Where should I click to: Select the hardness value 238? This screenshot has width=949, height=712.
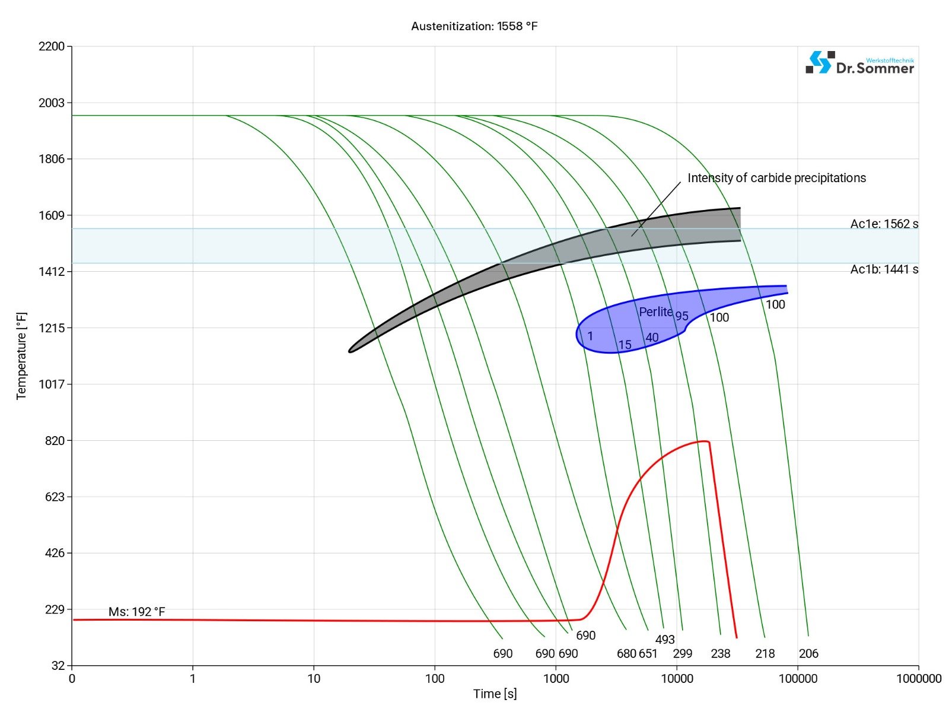pyautogui.click(x=721, y=654)
